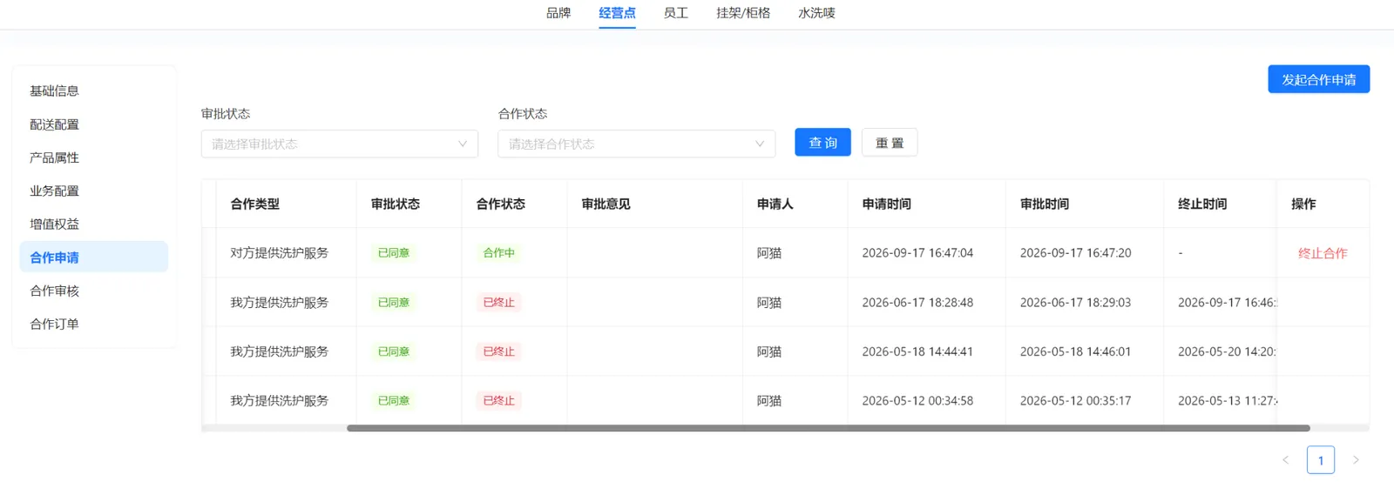Open 产品属性 sidebar item
The image size is (1394, 495).
tap(93, 157)
